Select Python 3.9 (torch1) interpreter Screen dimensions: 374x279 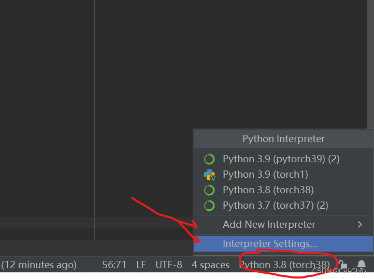coord(283,175)
